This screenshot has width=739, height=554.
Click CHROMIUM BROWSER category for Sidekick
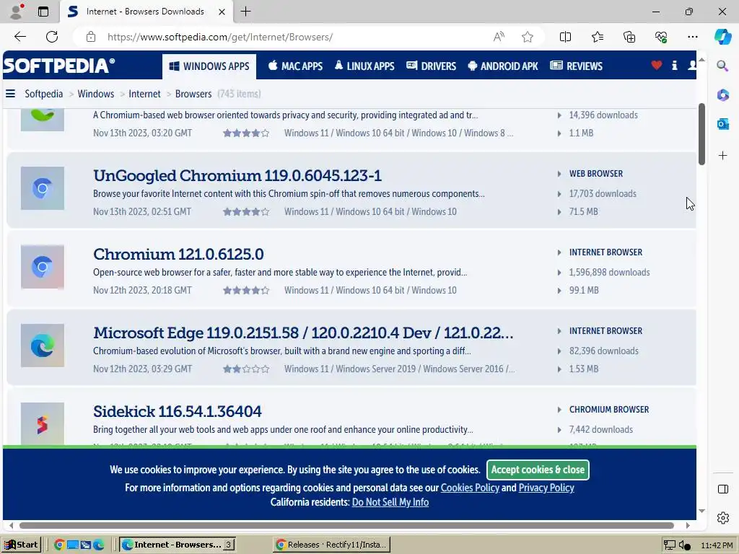(x=609, y=410)
